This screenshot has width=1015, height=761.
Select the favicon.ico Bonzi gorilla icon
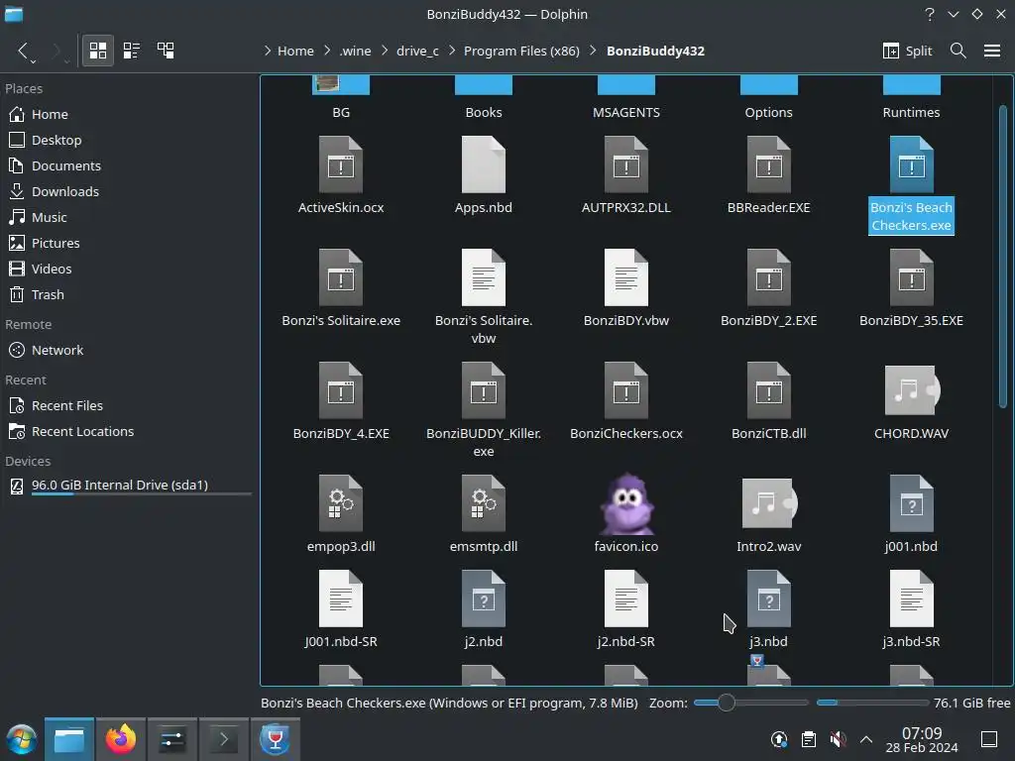[626, 504]
